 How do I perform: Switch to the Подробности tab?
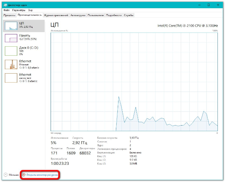coord(114,15)
